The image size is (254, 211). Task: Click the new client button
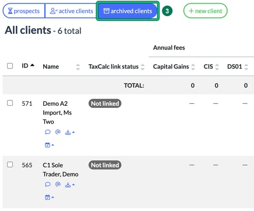(x=205, y=11)
